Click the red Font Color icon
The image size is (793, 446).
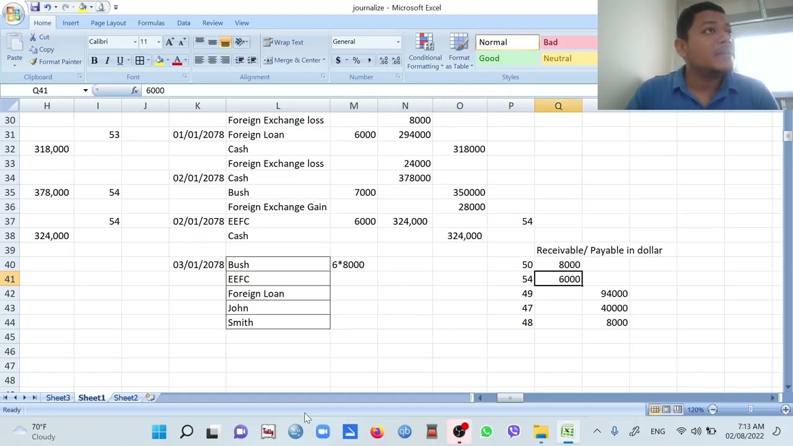pyautogui.click(x=177, y=61)
